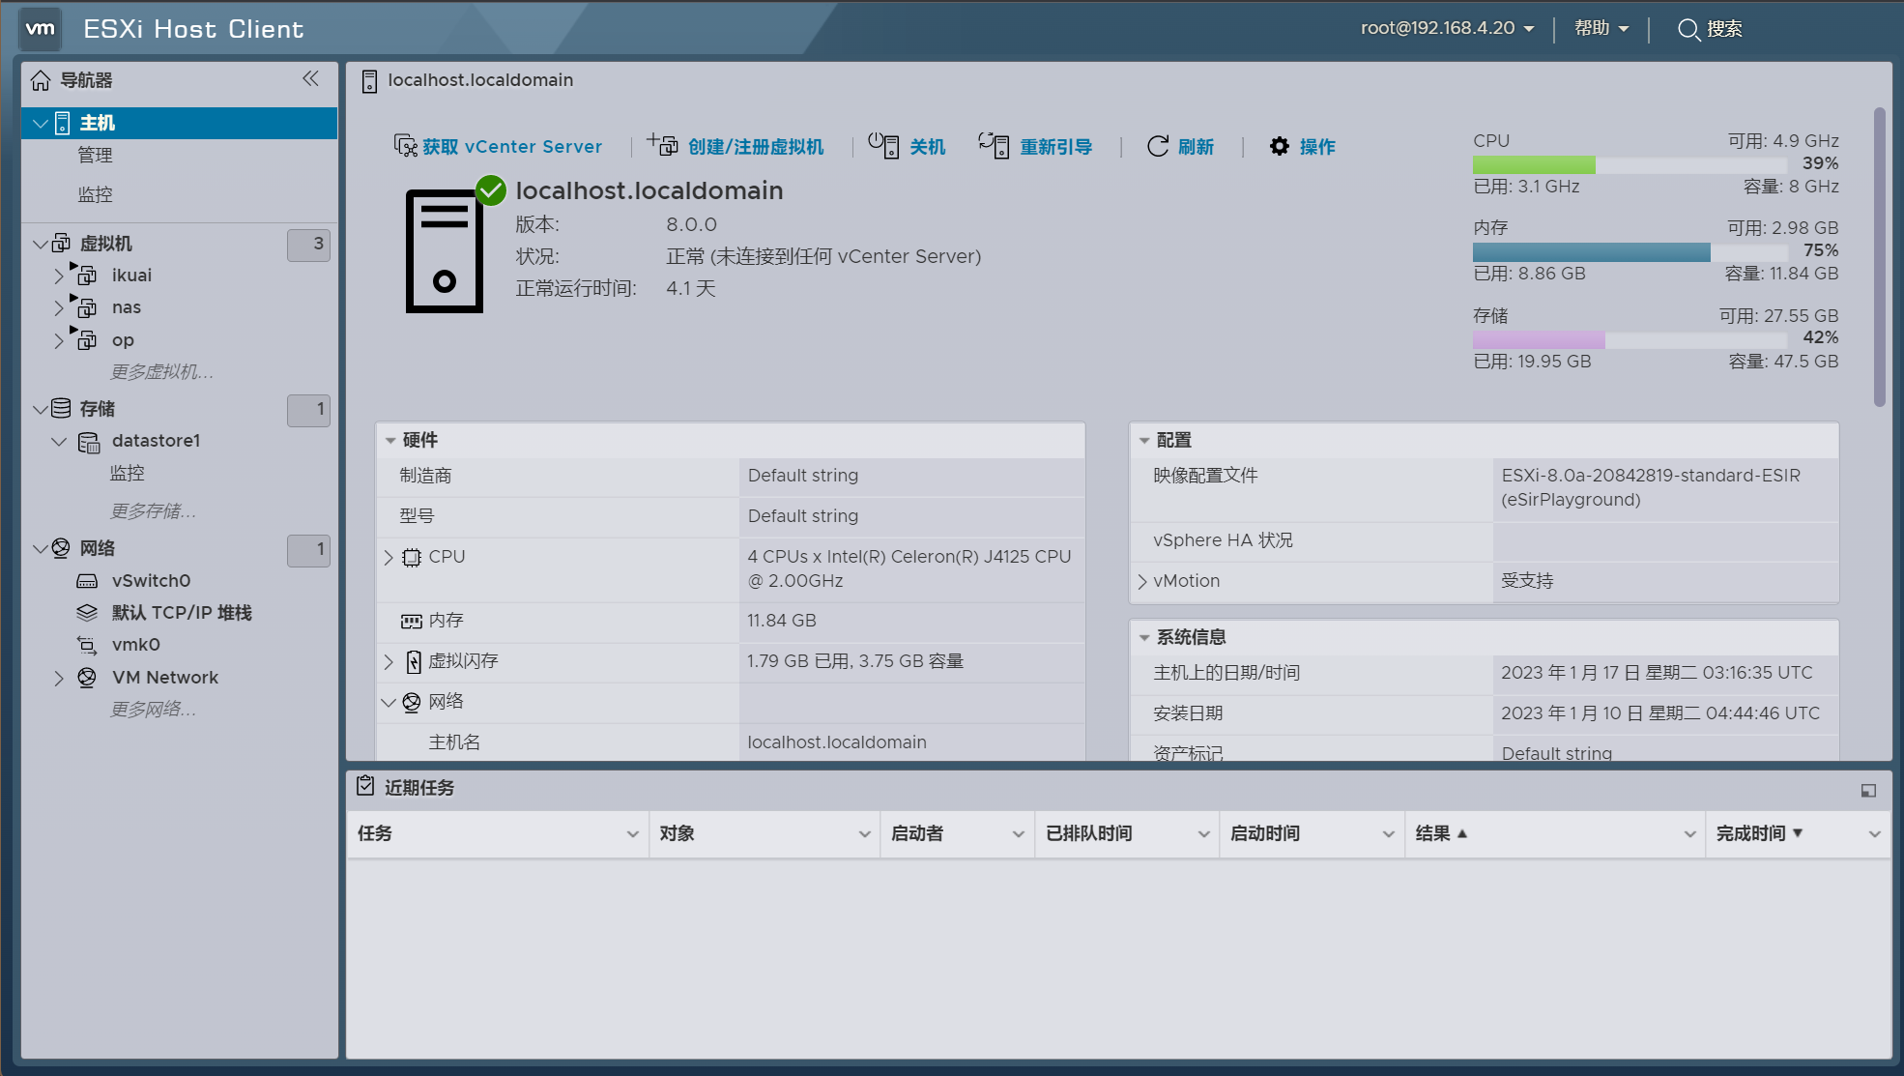Collapse the navigator with double-chevron icon
This screenshot has height=1076, width=1904.
coord(310,79)
